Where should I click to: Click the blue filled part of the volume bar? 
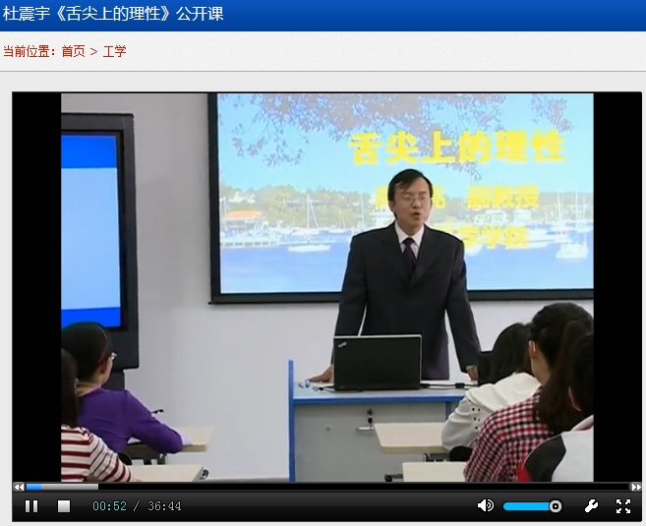526,506
